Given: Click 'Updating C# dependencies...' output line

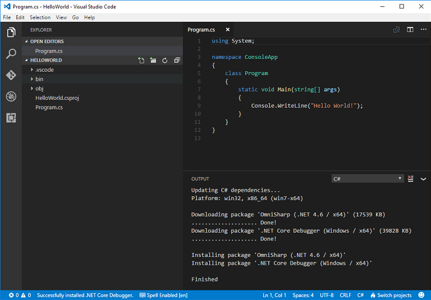Looking at the screenshot, I should (x=236, y=190).
